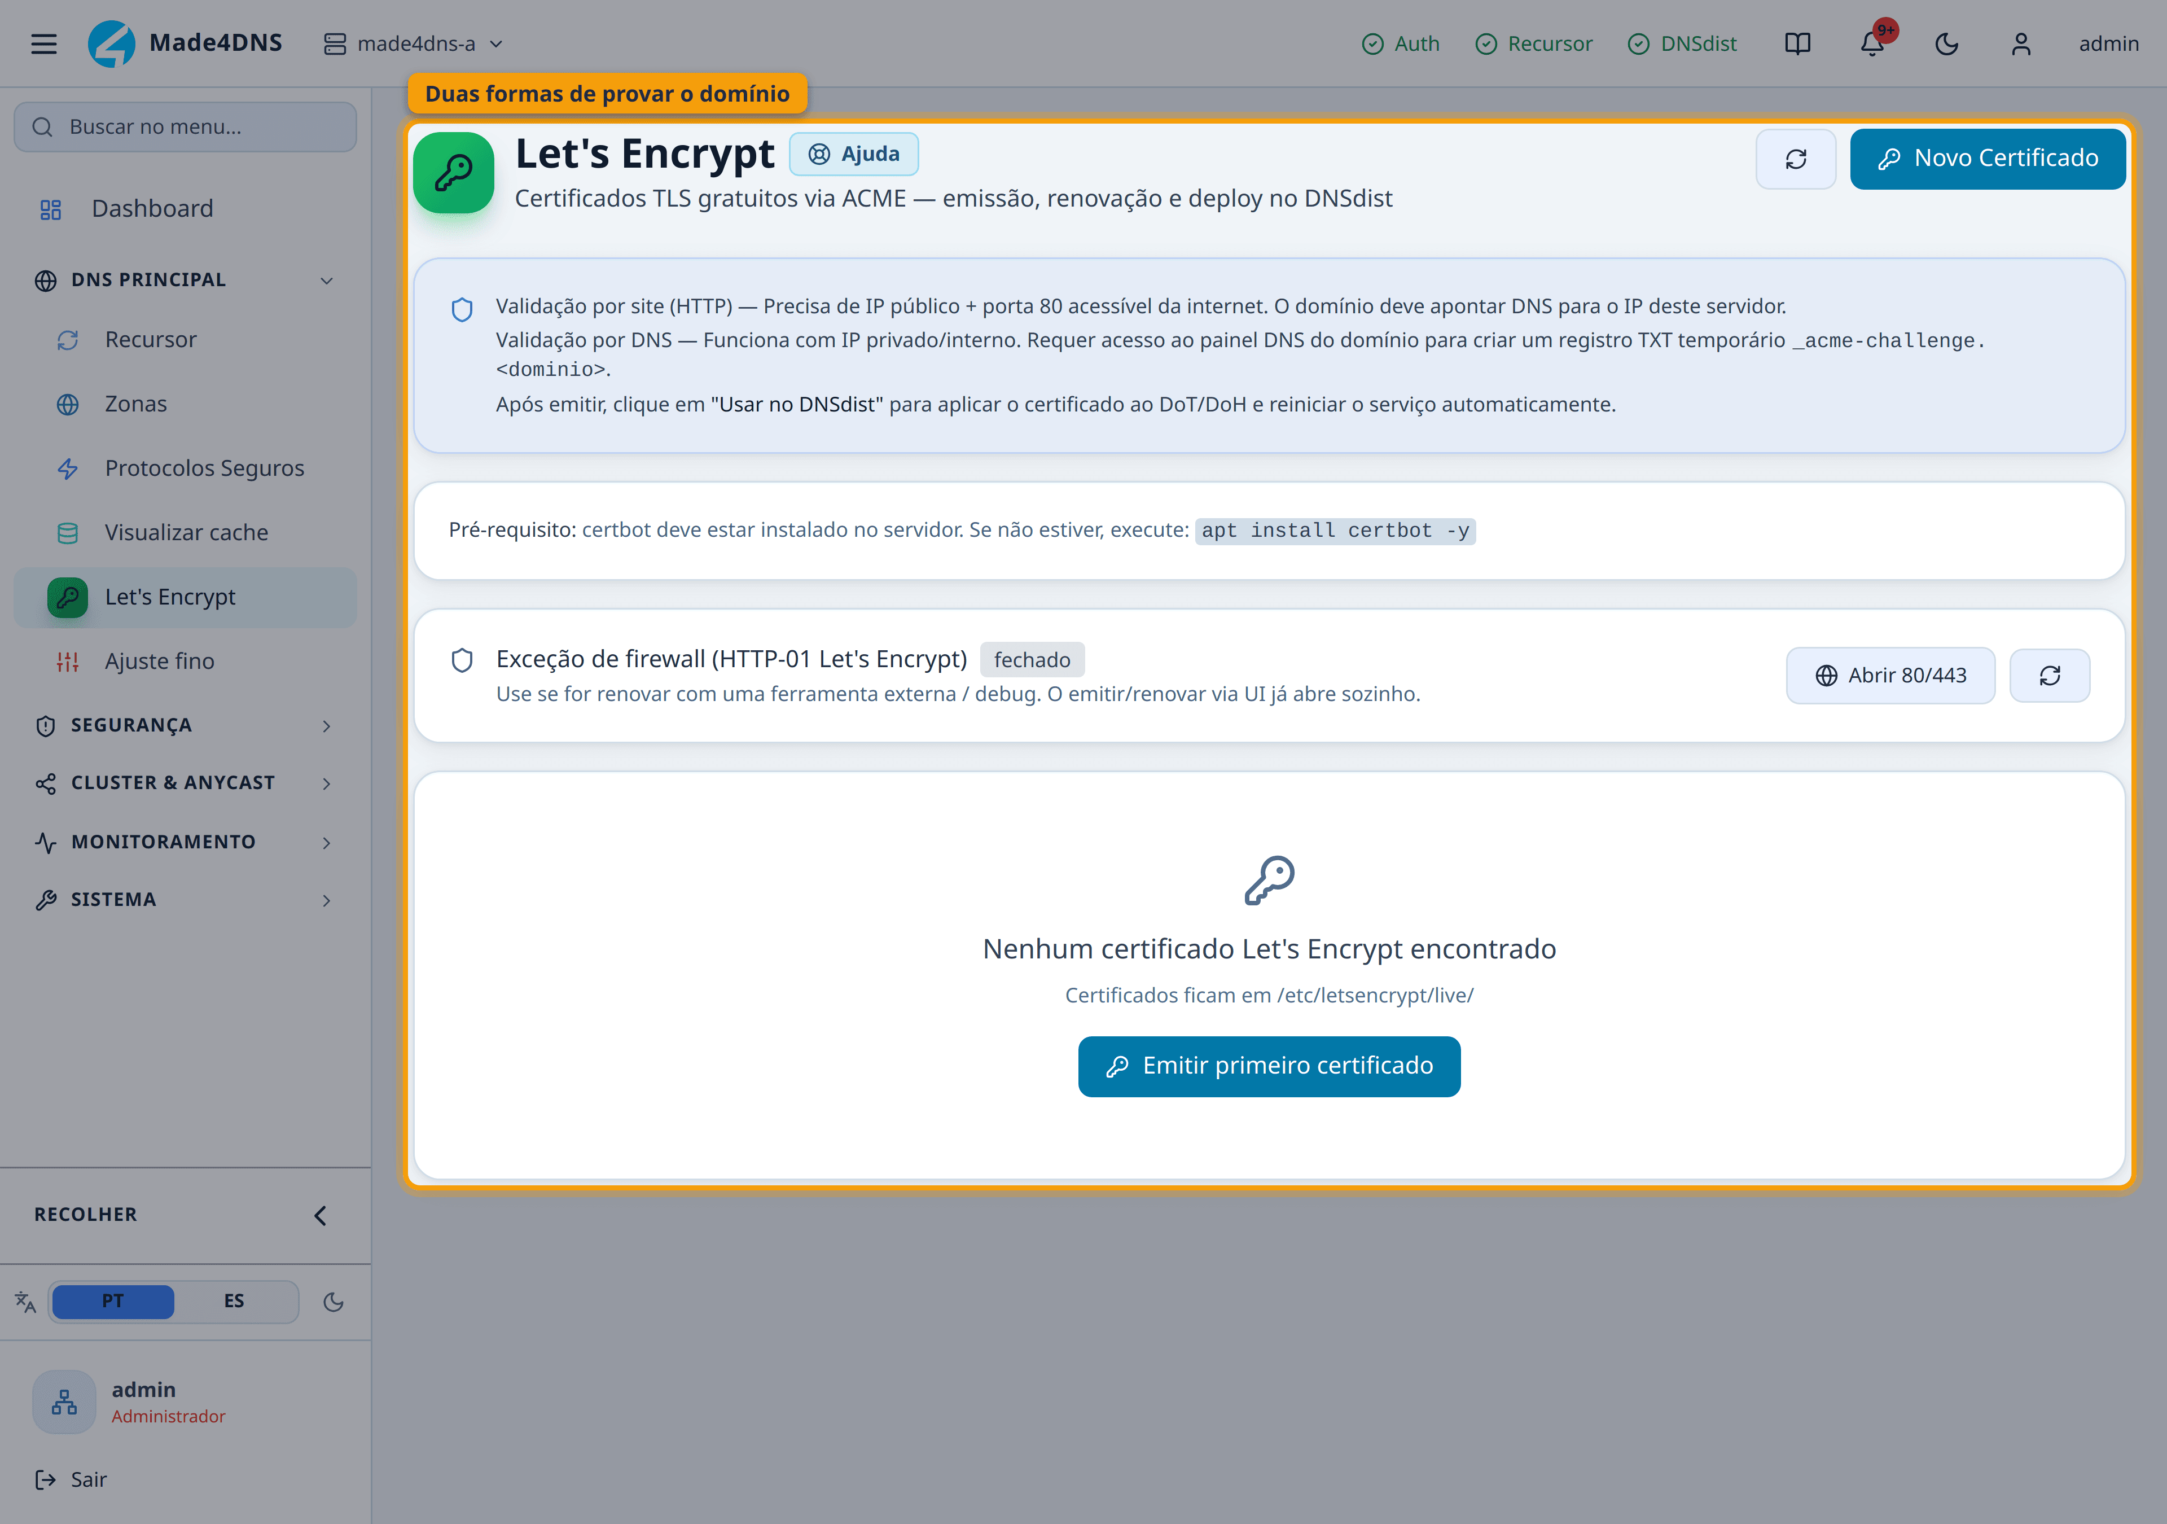Click the large key icon in empty state
Screen dimensions: 2167x1524
pos(1269,881)
